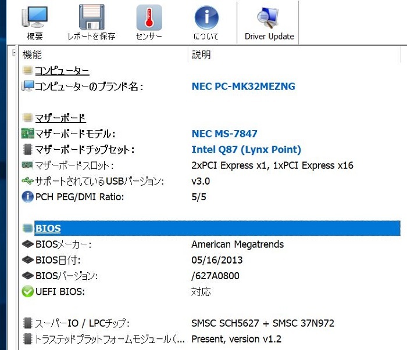The height and width of the screenshot is (350, 407).
Task: Select the SMSC SCH5627 + SMSC 37N972 value
Action: (x=263, y=323)
